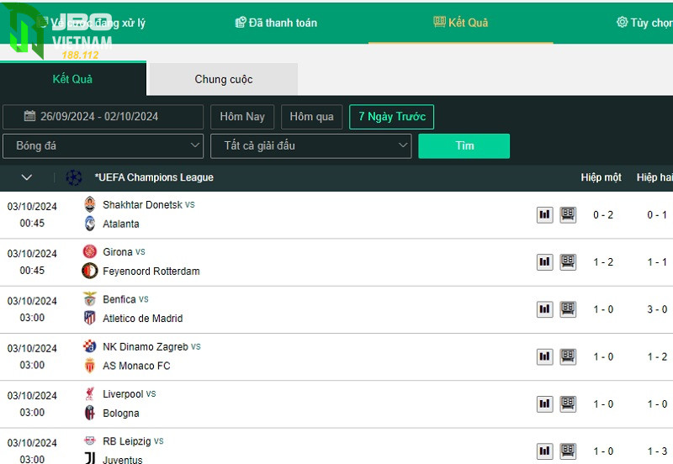Open scoreboard icon for RB Leipzig match

[x=568, y=451]
